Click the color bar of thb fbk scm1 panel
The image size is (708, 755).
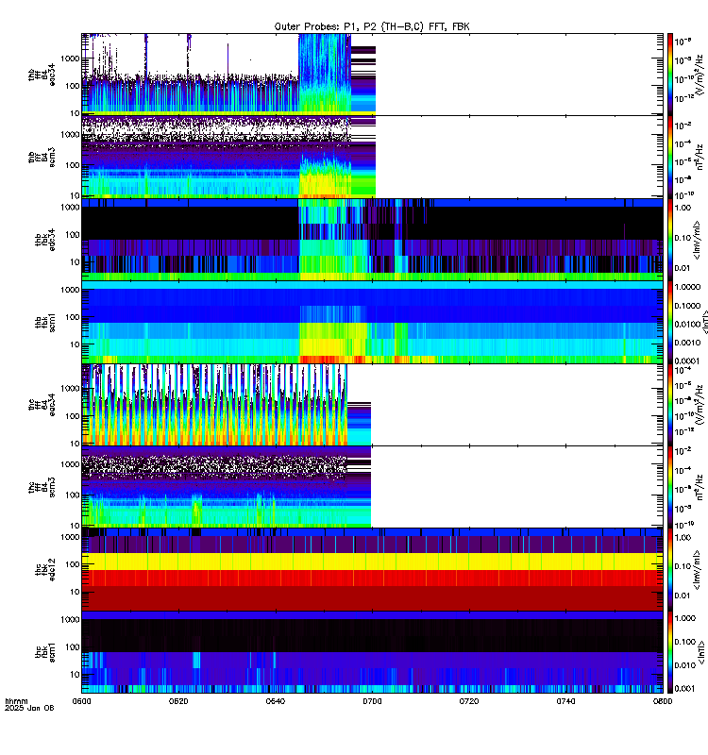tap(669, 322)
